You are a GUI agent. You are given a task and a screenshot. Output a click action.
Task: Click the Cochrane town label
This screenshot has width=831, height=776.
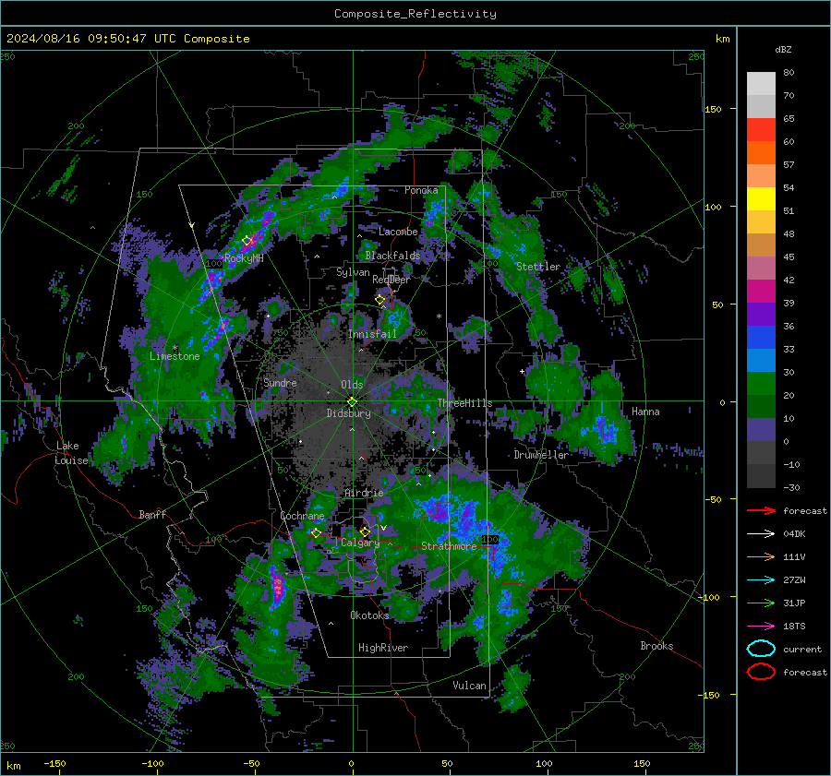[x=302, y=516]
